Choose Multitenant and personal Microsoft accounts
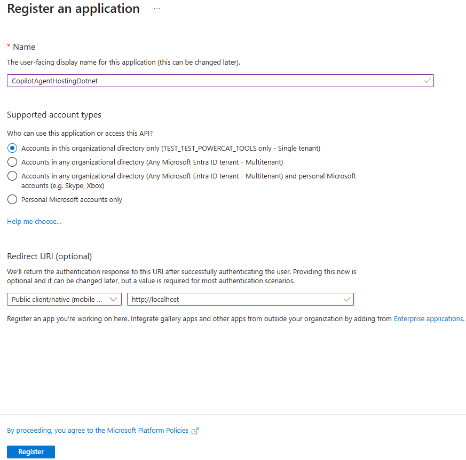Image resolution: width=466 pixels, height=460 pixels. 12,176
